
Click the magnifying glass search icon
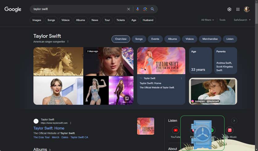(x=152, y=9)
